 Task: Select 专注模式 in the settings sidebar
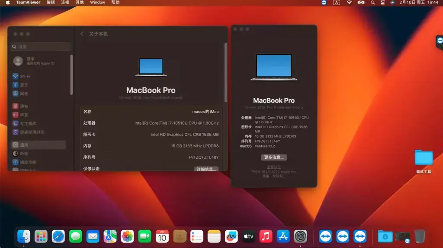[39, 124]
